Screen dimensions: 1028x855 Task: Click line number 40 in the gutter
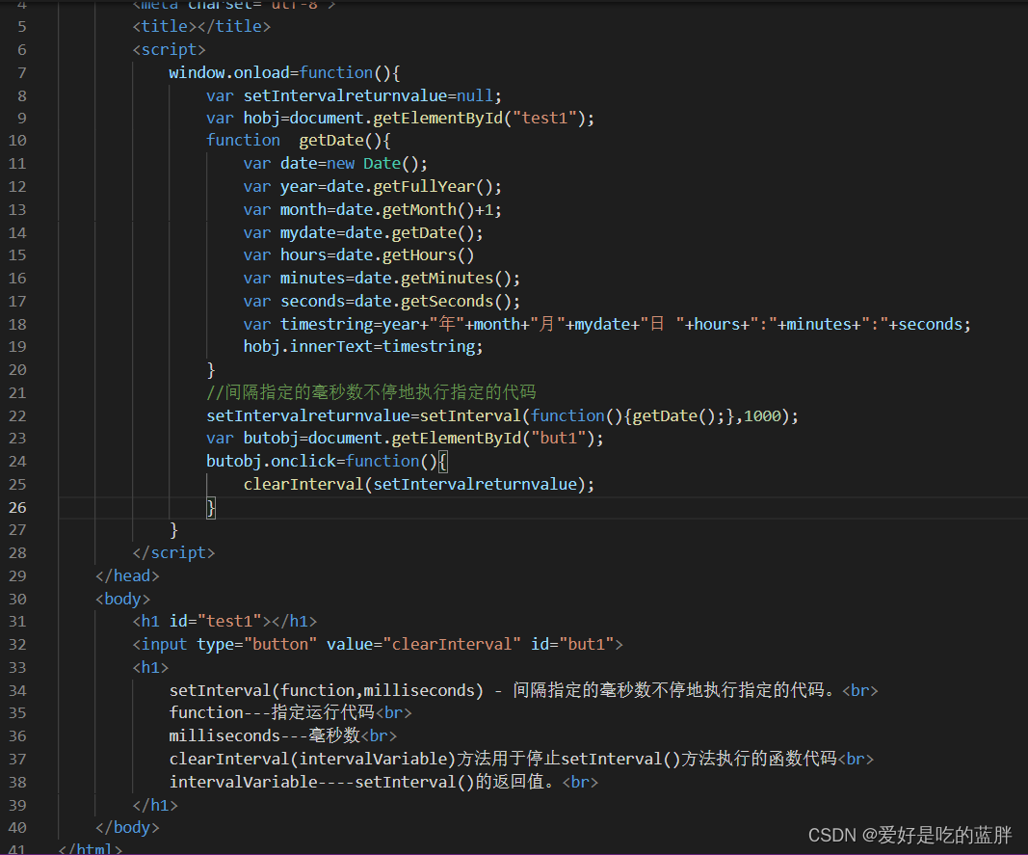(x=17, y=827)
